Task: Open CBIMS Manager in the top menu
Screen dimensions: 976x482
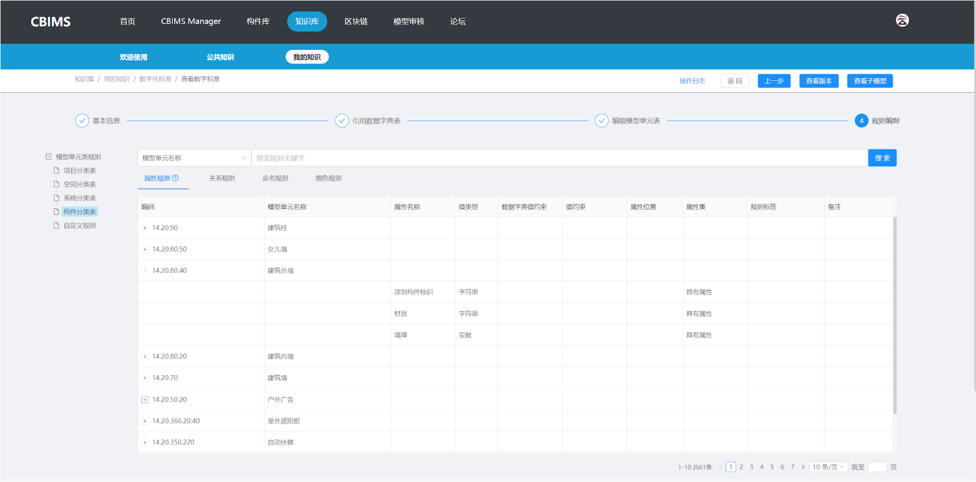Action: (x=191, y=21)
